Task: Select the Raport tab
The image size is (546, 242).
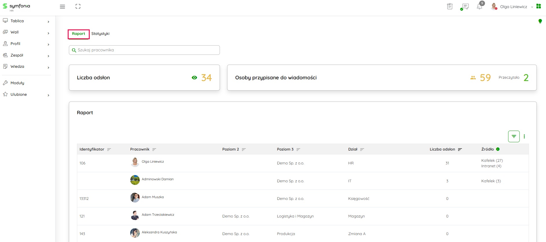Action: click(x=78, y=34)
